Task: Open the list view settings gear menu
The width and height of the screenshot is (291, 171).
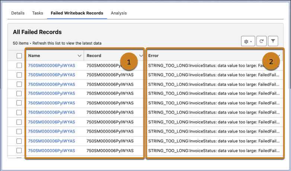Action: point(248,41)
